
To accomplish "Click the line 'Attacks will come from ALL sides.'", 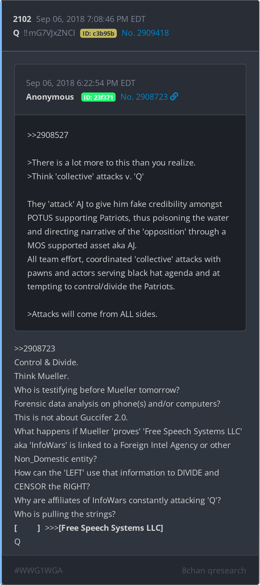I will 92,314.
